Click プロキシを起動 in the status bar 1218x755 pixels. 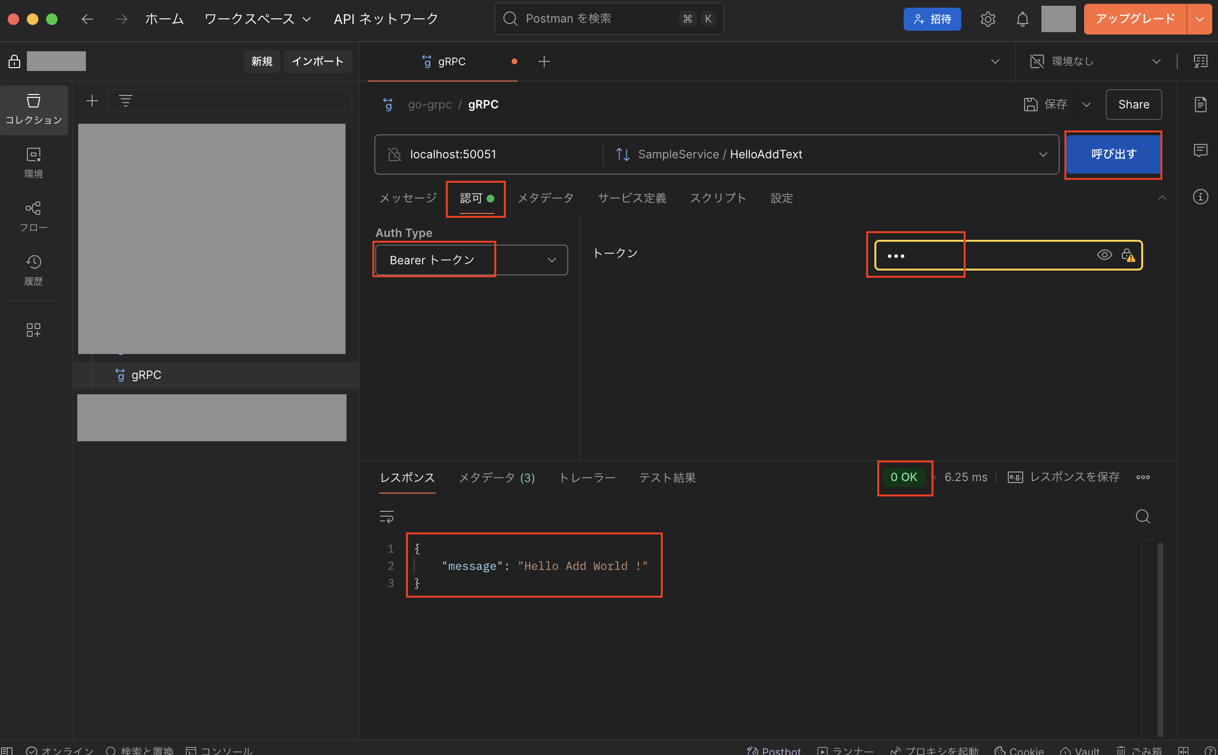coord(934,751)
